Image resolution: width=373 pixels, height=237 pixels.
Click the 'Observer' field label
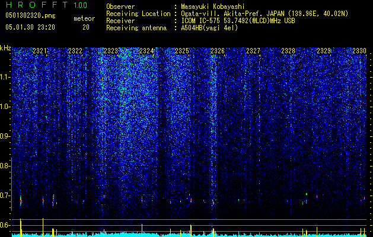(120, 7)
